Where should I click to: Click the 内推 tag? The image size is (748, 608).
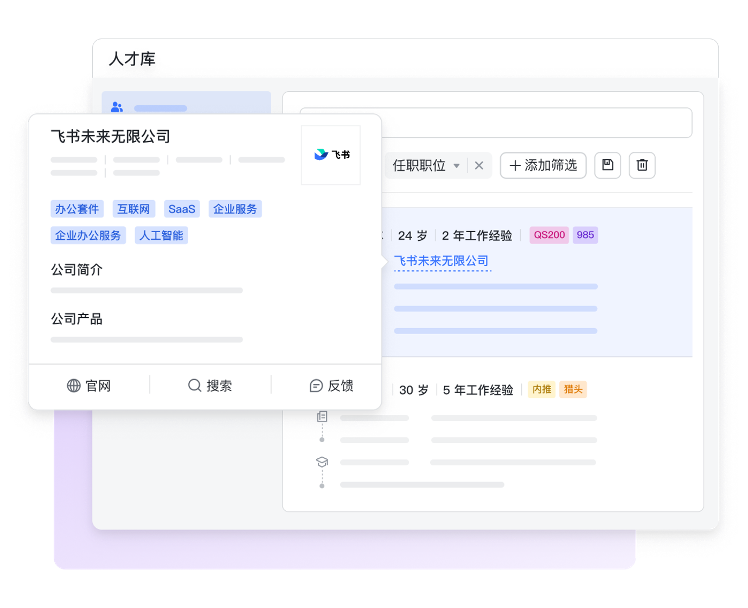[x=541, y=389]
